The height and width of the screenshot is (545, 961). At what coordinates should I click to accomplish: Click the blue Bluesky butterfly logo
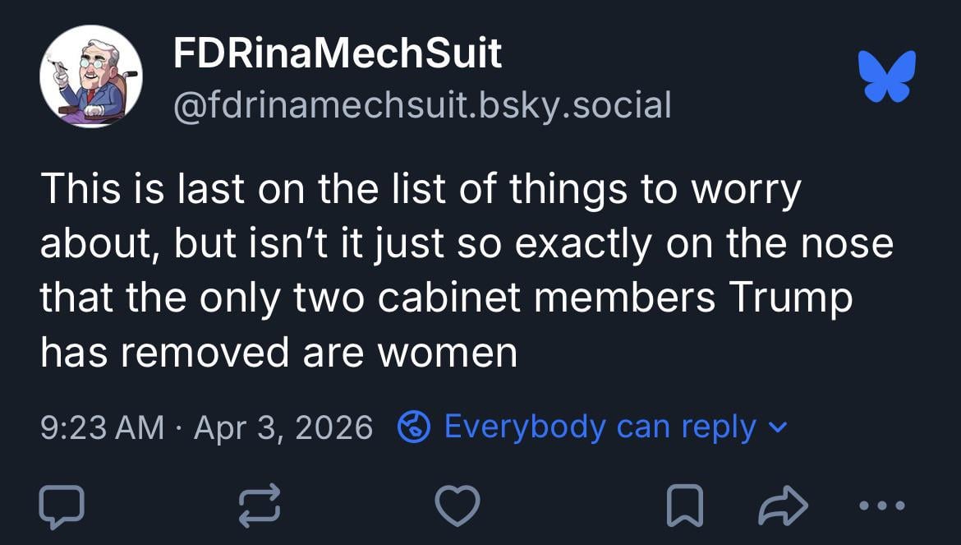coord(886,76)
